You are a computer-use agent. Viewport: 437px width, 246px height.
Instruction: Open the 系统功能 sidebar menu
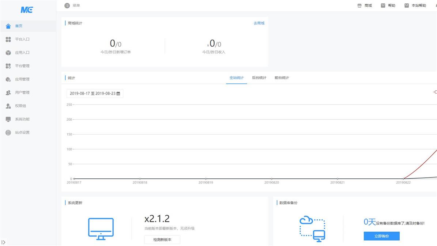pyautogui.click(x=22, y=119)
